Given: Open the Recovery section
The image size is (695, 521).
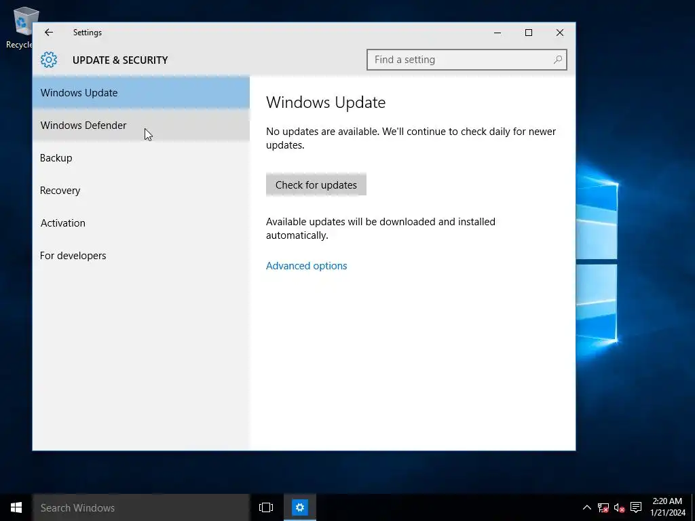Looking at the screenshot, I should pos(141,191).
